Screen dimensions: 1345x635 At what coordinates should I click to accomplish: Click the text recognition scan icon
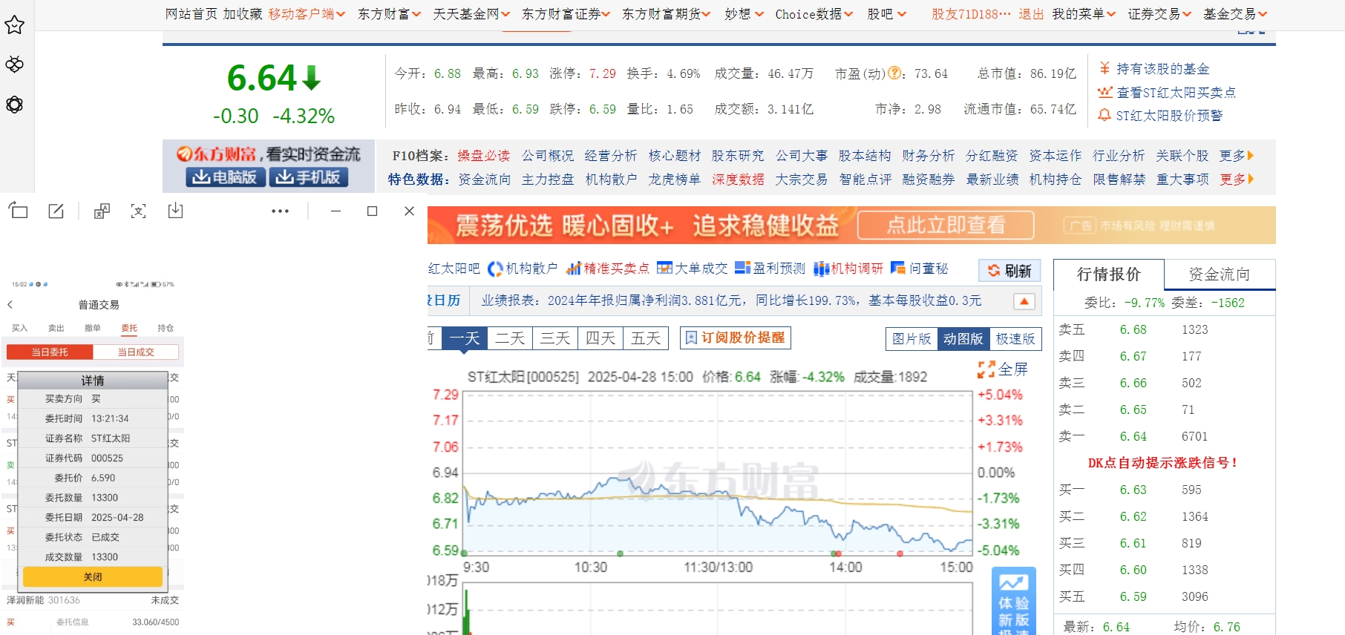(x=139, y=211)
